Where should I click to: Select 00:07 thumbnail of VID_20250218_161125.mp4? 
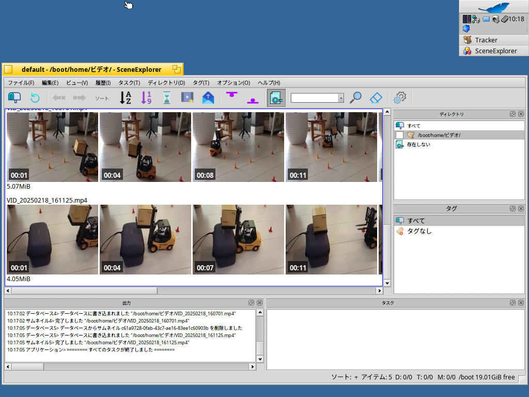[x=238, y=239]
